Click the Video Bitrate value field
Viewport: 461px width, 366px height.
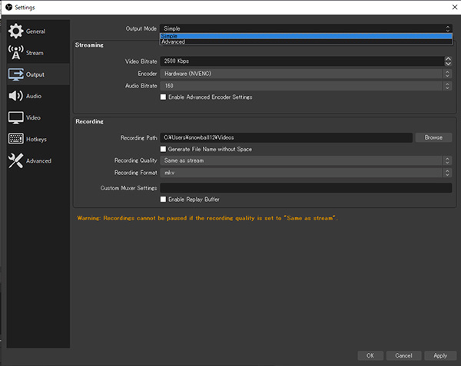click(302, 61)
